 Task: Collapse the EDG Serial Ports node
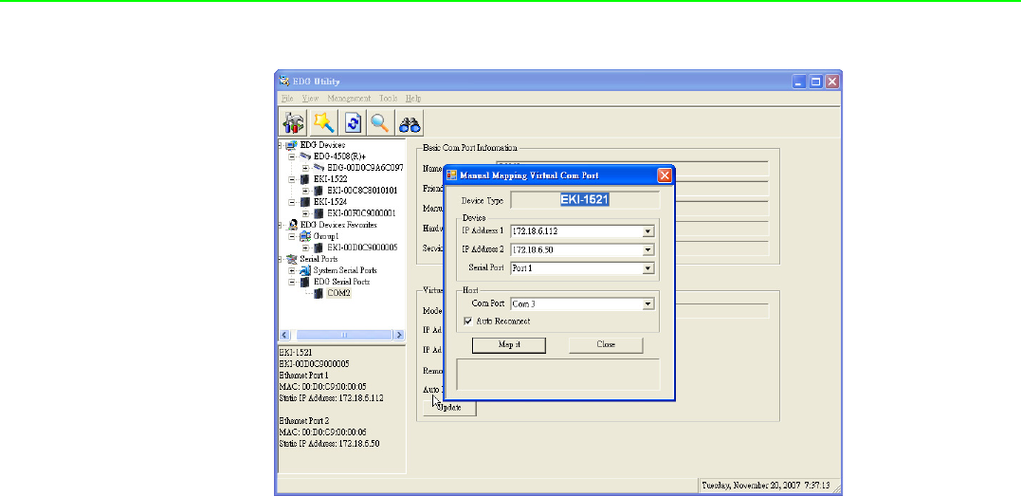coord(292,282)
